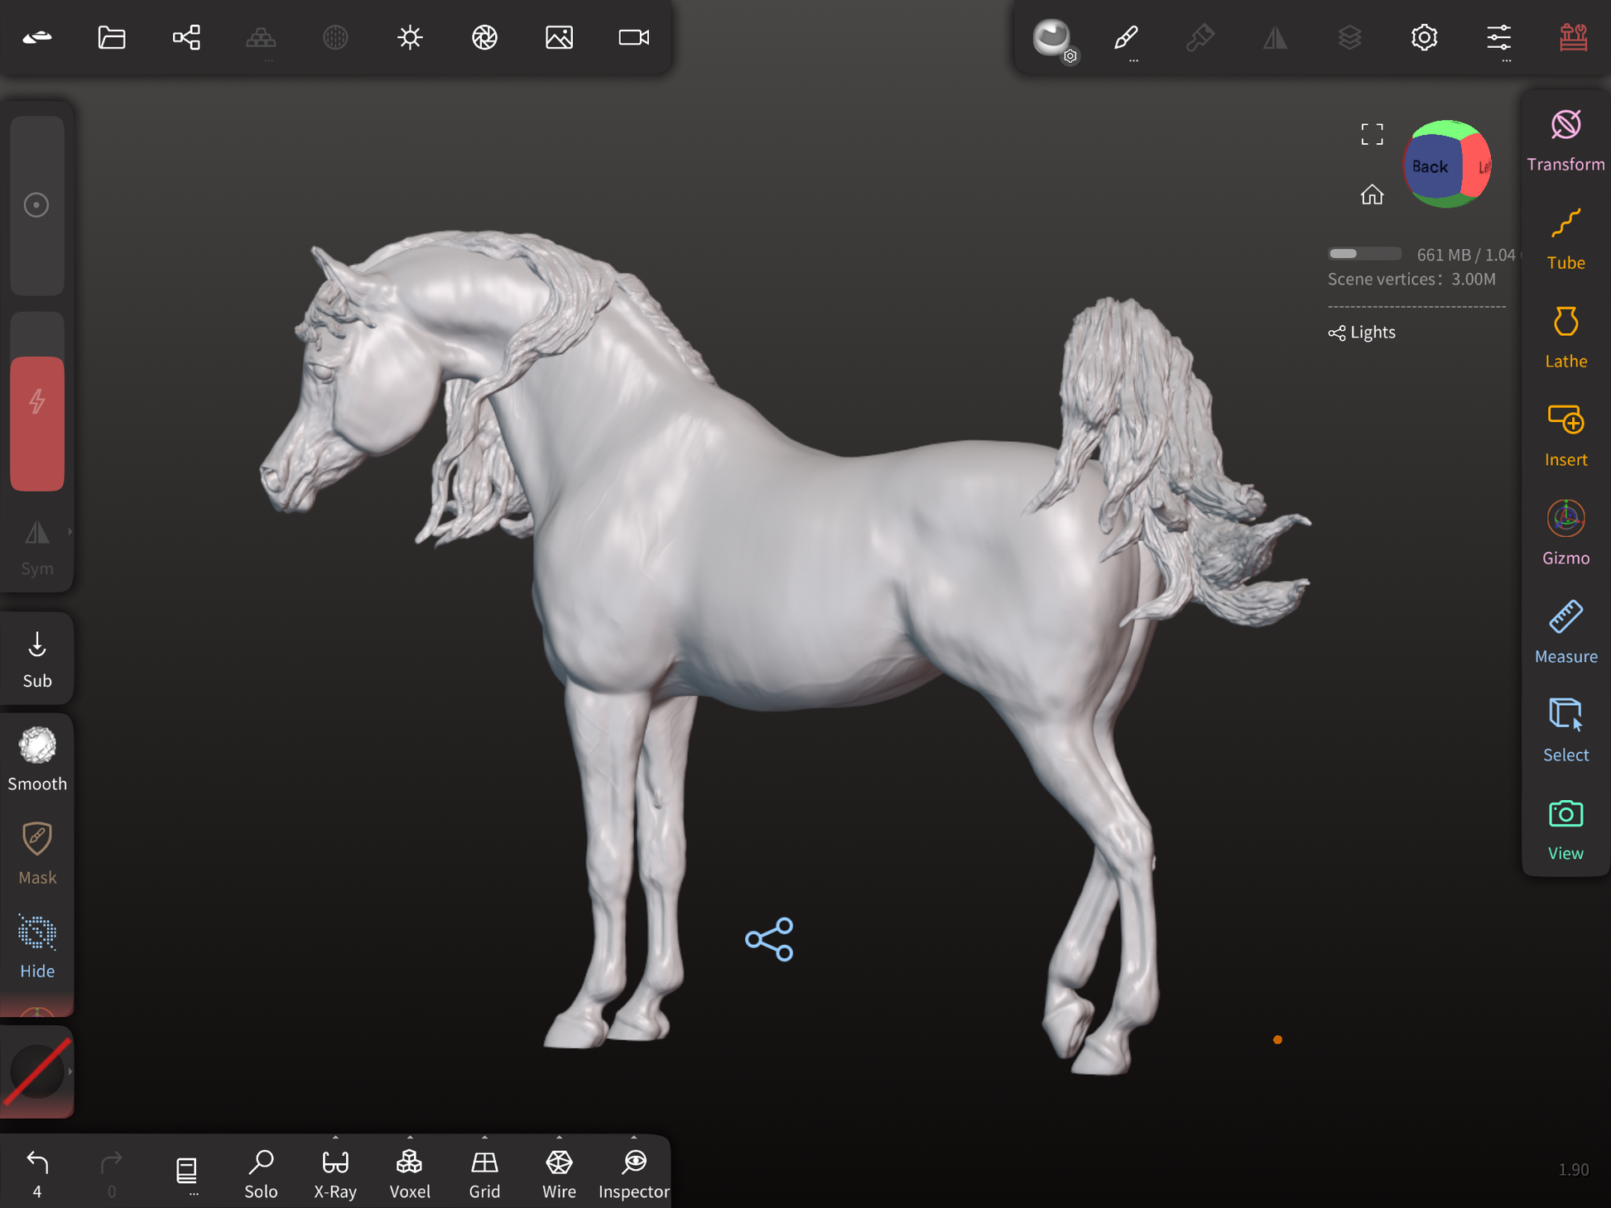Open the Insert primitive tool
The image size is (1611, 1208).
[1565, 435]
